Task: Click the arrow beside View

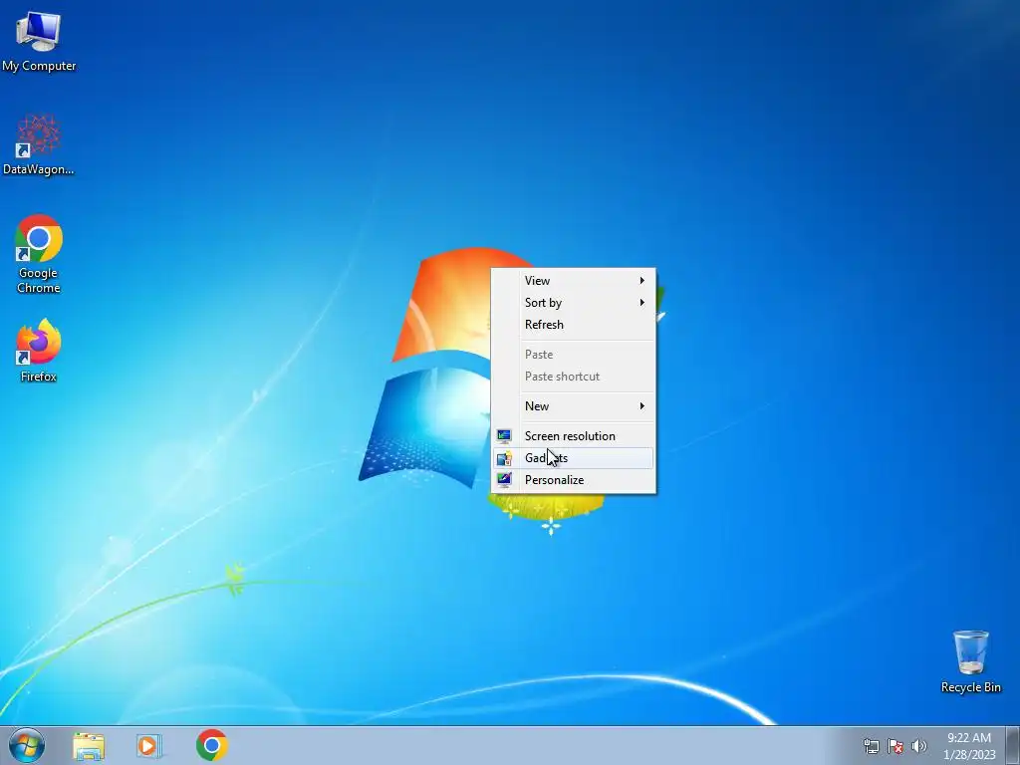Action: point(642,280)
